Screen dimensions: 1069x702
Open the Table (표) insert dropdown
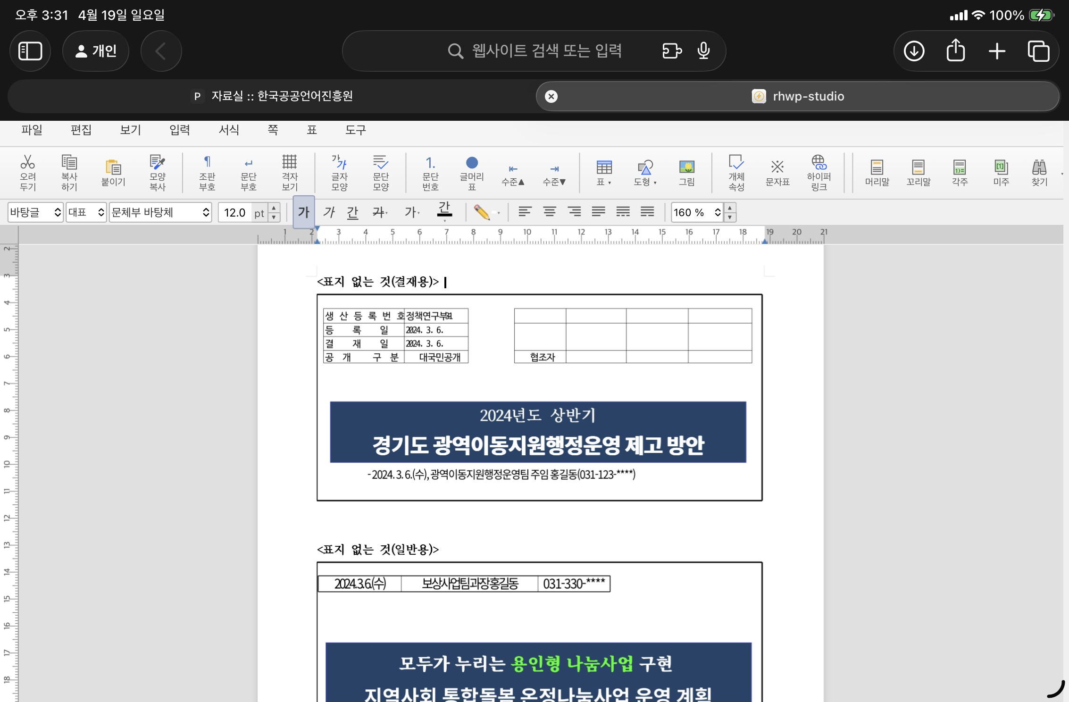click(x=604, y=173)
